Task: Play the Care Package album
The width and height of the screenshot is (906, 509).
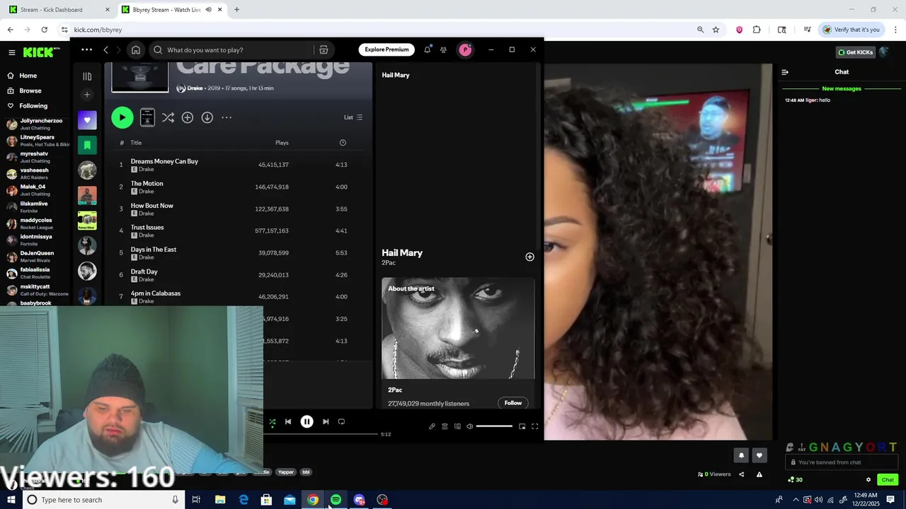Action: click(x=122, y=117)
